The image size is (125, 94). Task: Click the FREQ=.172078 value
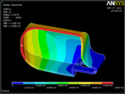[x=11, y=15]
